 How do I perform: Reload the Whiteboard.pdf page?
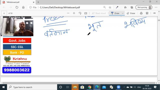[x=17, y=7]
